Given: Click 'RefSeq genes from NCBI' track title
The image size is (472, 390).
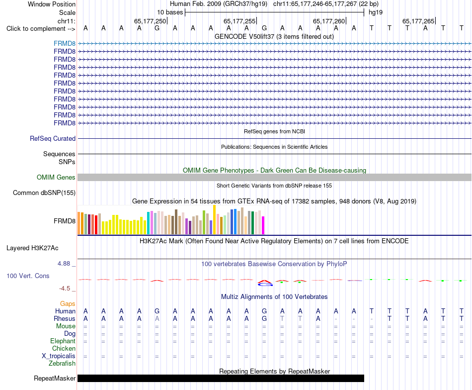Looking at the screenshot, I should (274, 131).
